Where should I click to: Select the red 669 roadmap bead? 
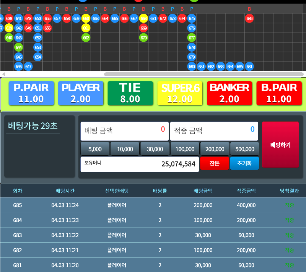click(x=143, y=28)
